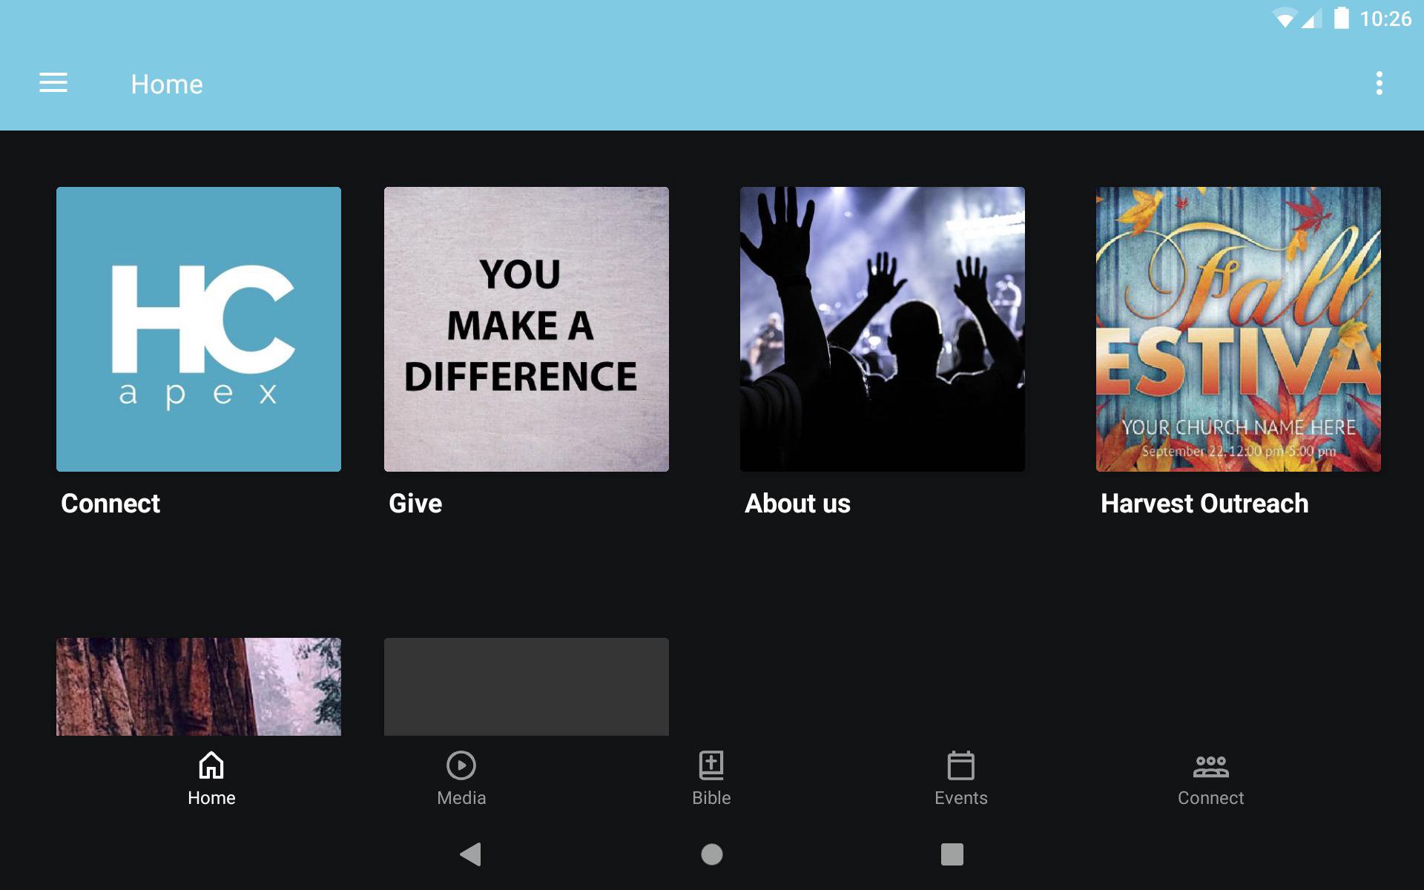
Task: Open the worship crowd About us image
Action: 882,329
